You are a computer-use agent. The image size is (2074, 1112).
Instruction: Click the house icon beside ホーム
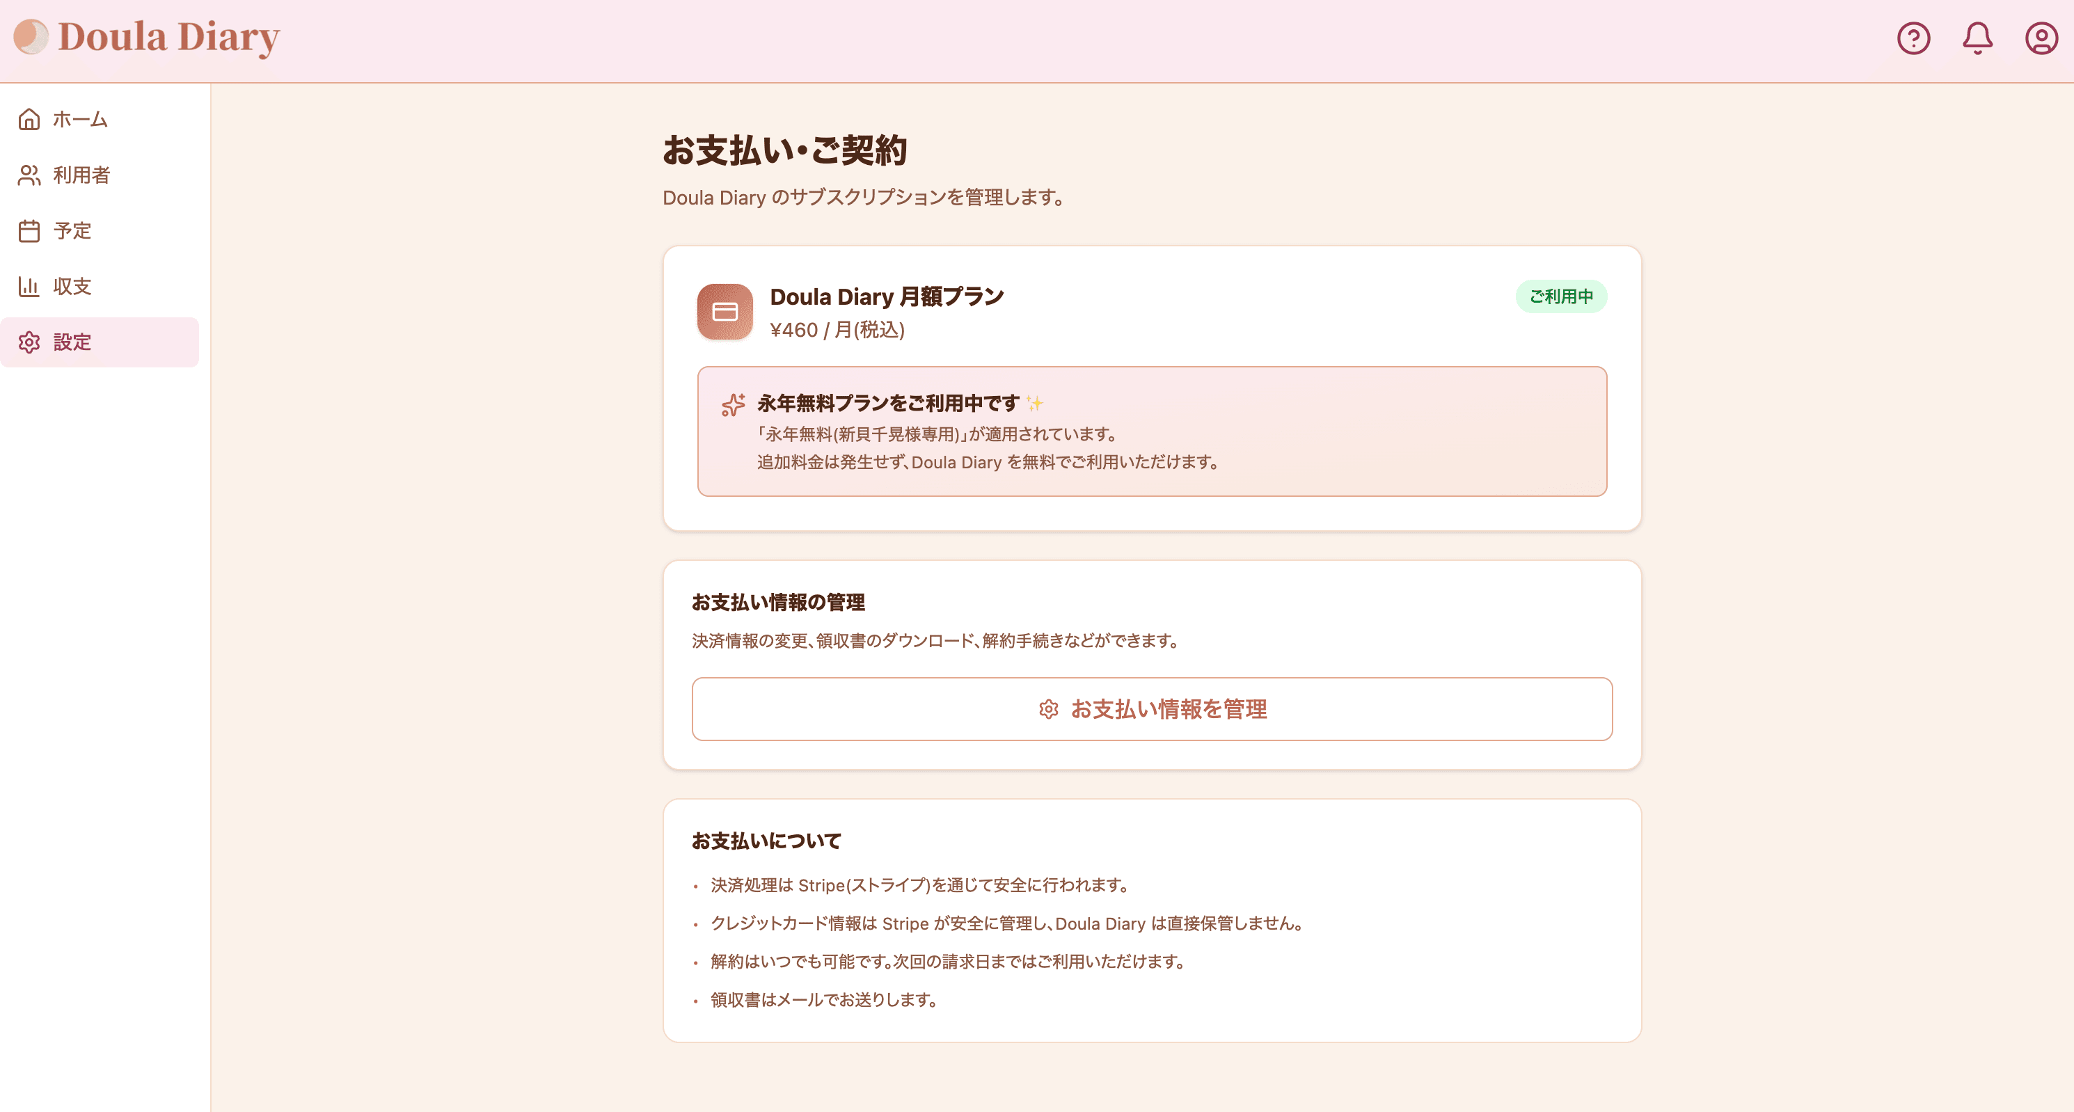[29, 119]
